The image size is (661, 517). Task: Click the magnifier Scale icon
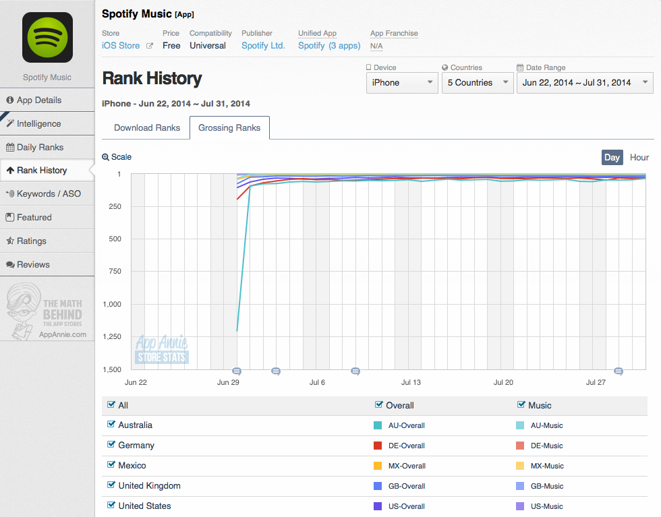(105, 157)
